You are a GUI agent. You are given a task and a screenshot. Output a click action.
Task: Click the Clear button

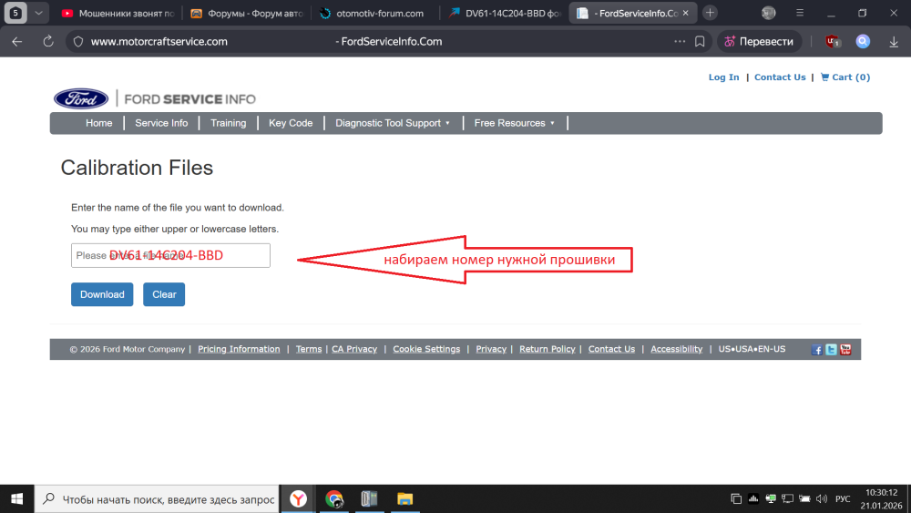pos(164,294)
